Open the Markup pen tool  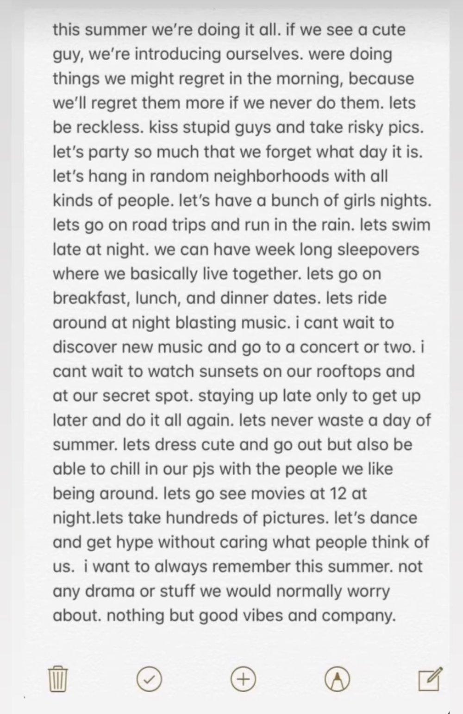click(x=337, y=679)
